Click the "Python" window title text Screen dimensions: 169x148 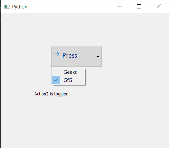20,7
